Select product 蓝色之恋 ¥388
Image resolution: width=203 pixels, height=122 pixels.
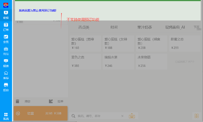click(x=85, y=62)
